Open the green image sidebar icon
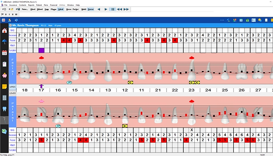This screenshot has height=156, width=273. tap(4, 131)
